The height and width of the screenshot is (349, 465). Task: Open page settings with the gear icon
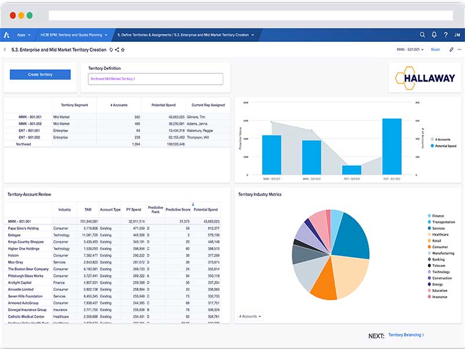[111, 50]
